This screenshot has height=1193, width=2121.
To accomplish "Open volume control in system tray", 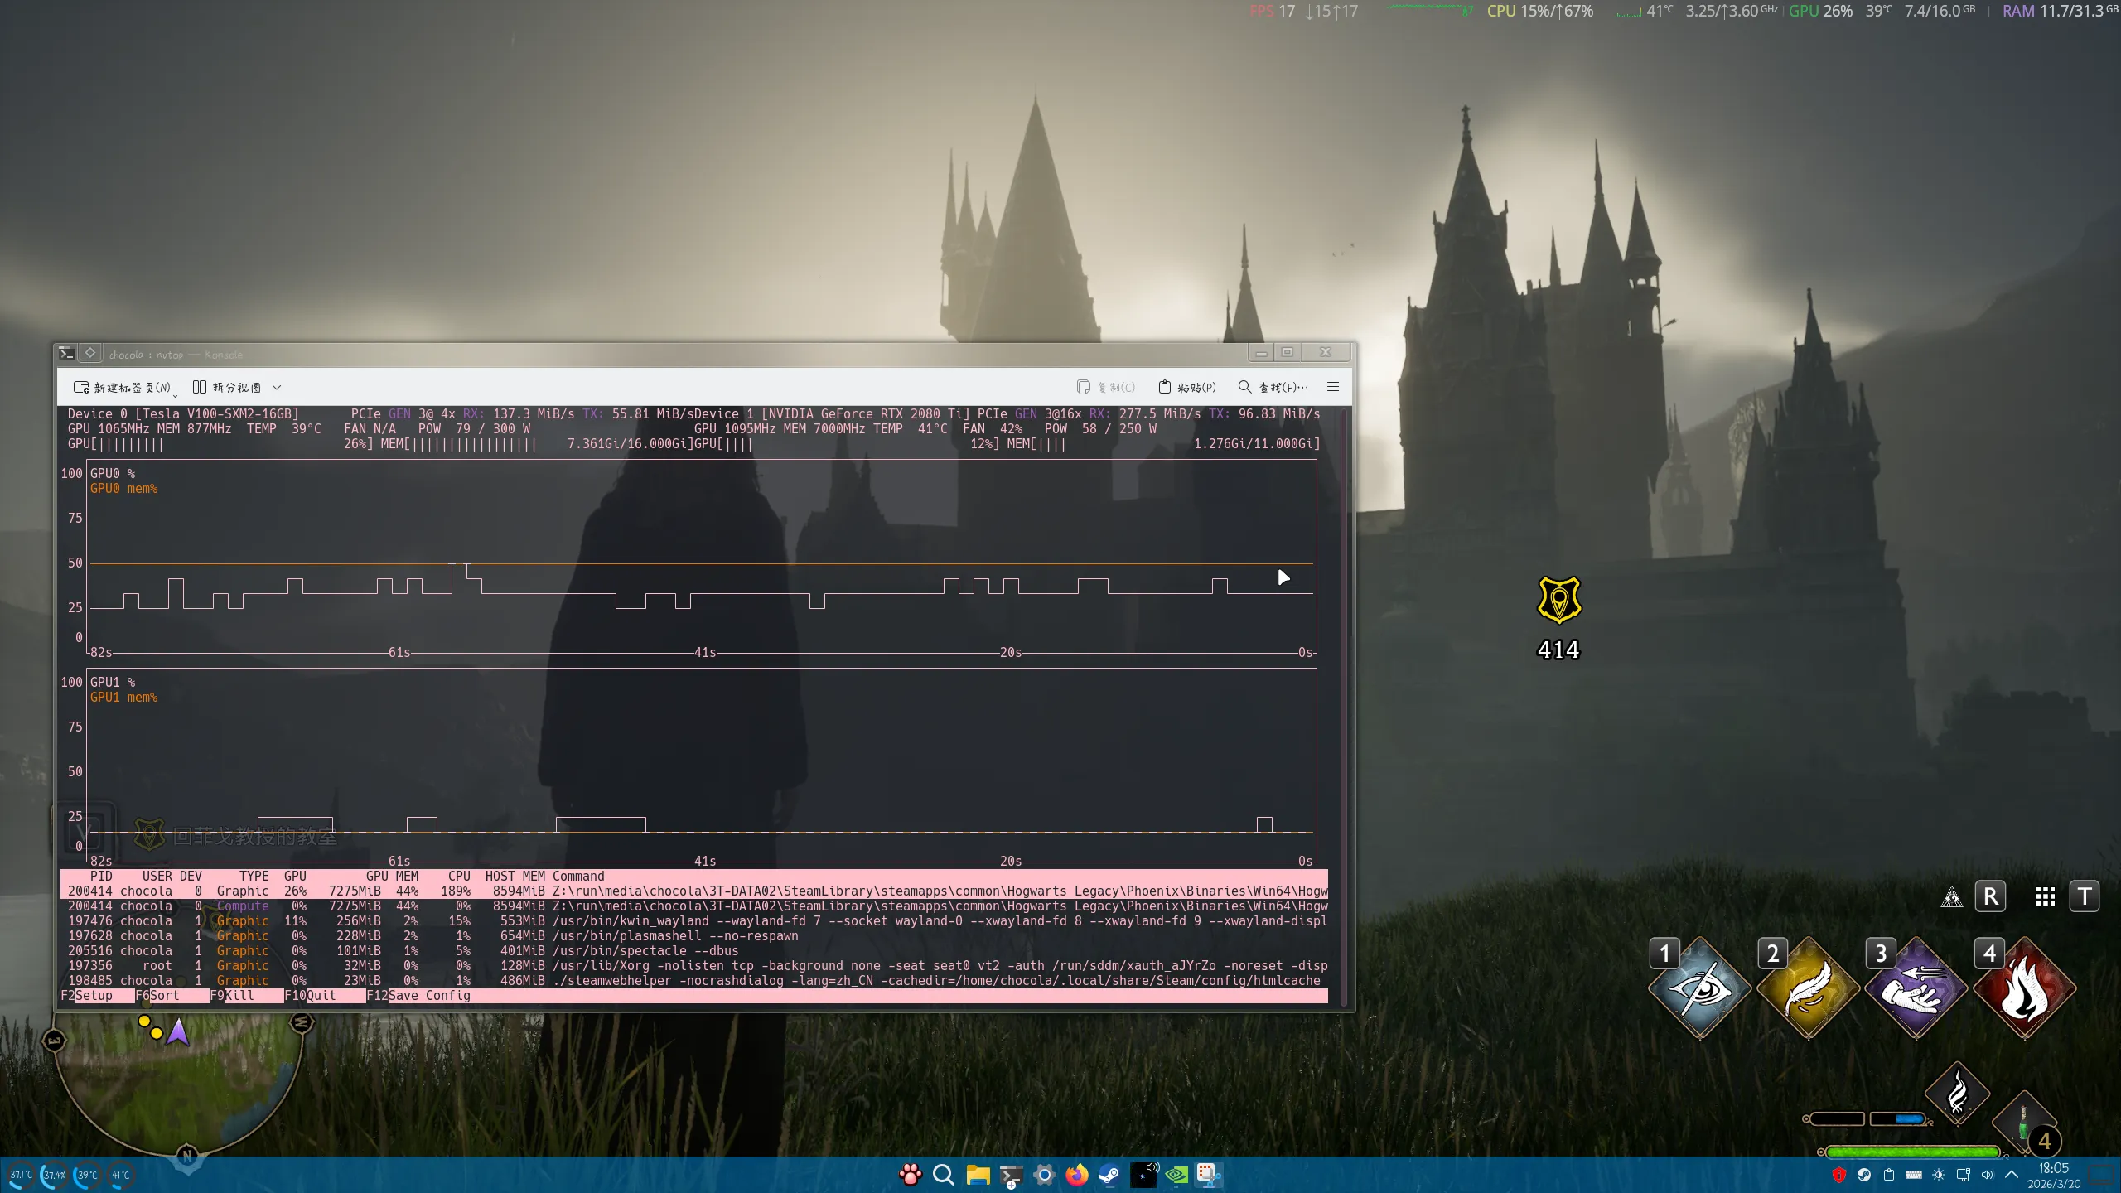I will [1987, 1175].
